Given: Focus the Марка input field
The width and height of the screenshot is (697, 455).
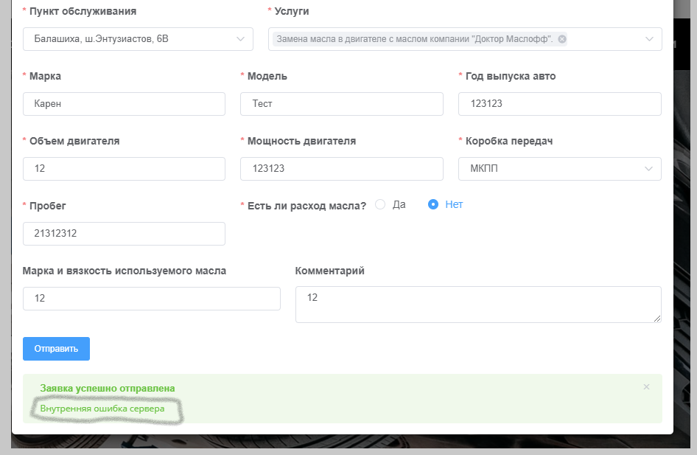Looking at the screenshot, I should click(124, 104).
